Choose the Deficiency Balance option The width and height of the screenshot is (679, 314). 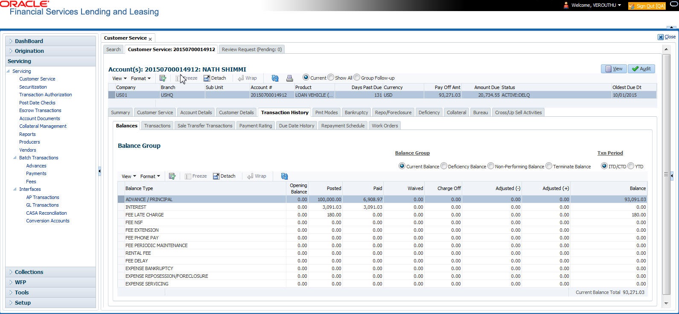(x=444, y=166)
